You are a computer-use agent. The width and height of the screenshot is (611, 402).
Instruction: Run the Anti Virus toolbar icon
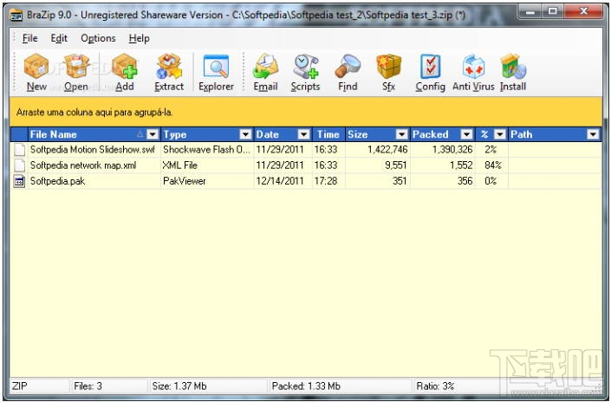point(473,67)
